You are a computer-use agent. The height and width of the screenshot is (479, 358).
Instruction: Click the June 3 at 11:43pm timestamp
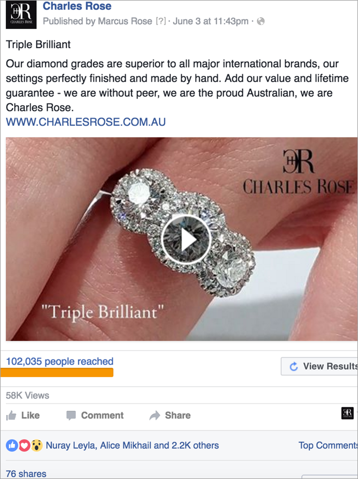tap(210, 21)
